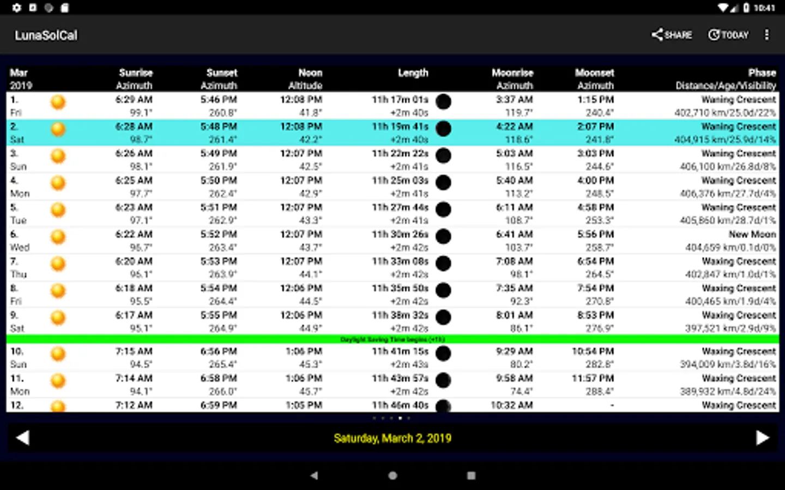
Task: Click noon time 12:07 PM on March 7
Action: [301, 261]
